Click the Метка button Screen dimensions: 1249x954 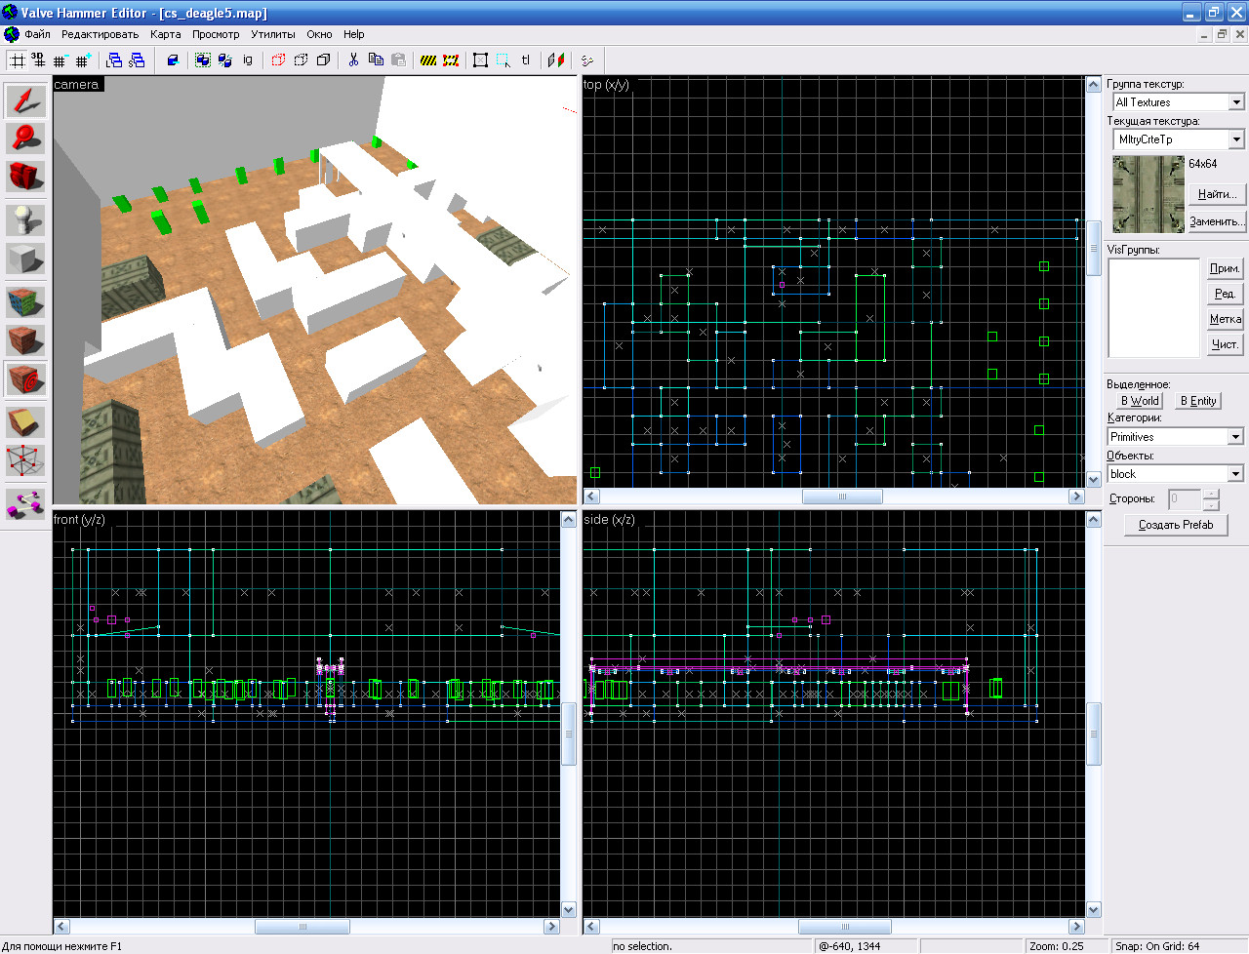pos(1225,319)
